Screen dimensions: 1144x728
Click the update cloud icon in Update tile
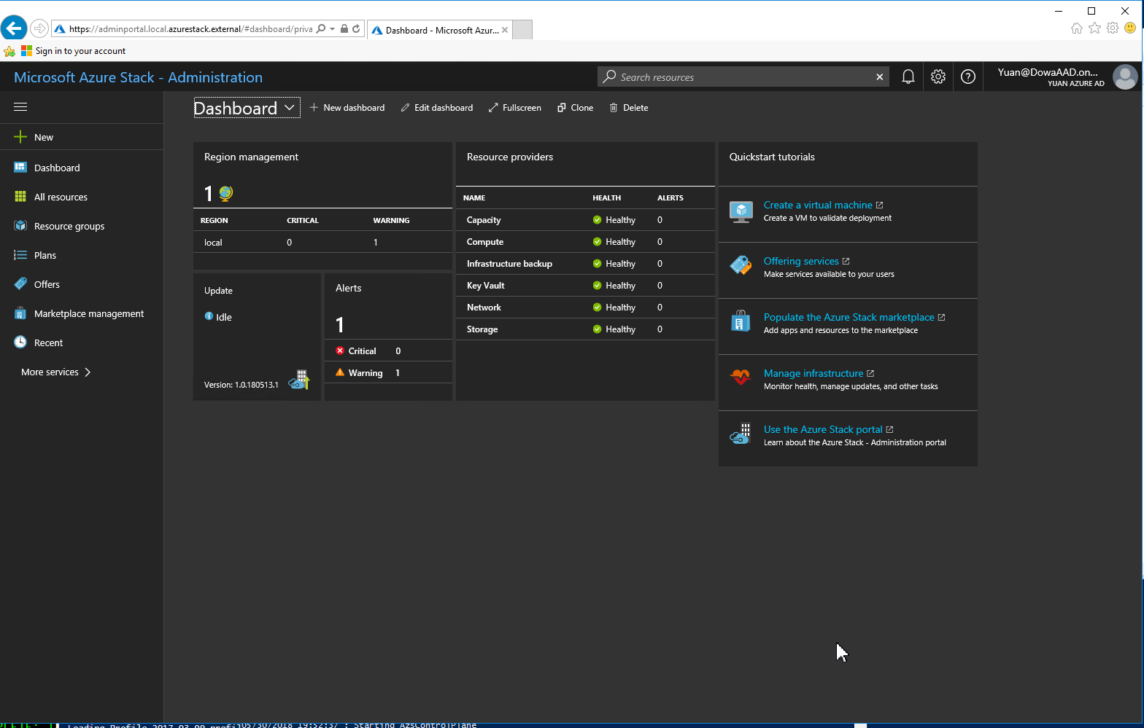pos(299,380)
